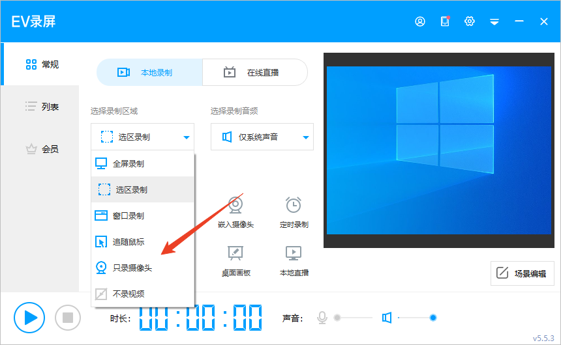Collapse the 选区录制 region dropdown
The height and width of the screenshot is (345, 561).
tap(142, 137)
